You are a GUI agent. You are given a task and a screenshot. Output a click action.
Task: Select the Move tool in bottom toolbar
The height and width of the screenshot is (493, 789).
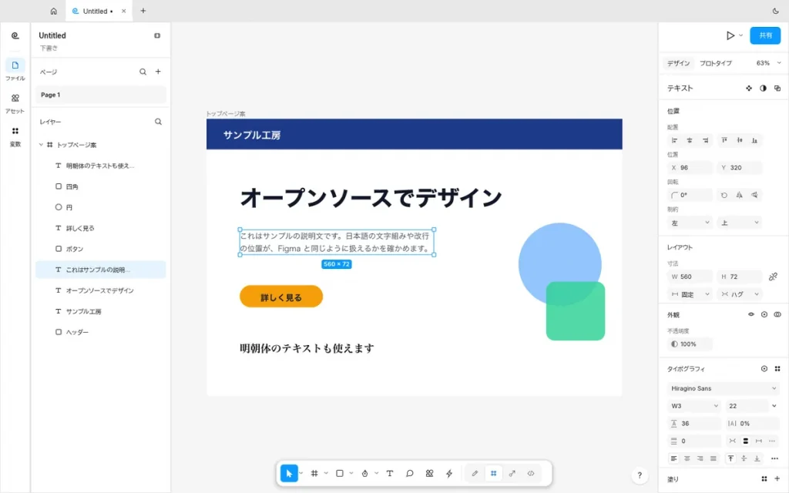[x=289, y=474]
